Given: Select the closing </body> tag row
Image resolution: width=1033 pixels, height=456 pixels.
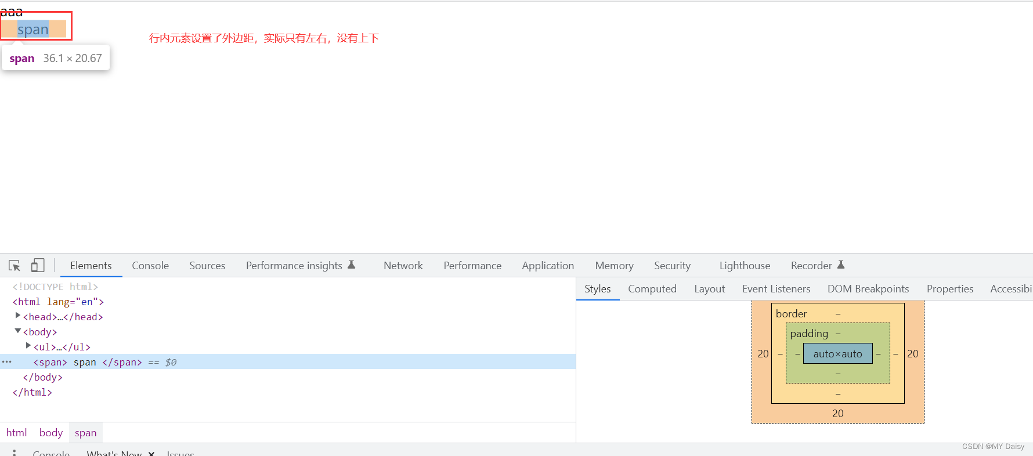Looking at the screenshot, I should [288, 377].
